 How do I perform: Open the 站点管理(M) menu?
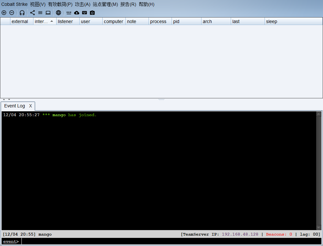tap(105, 4)
